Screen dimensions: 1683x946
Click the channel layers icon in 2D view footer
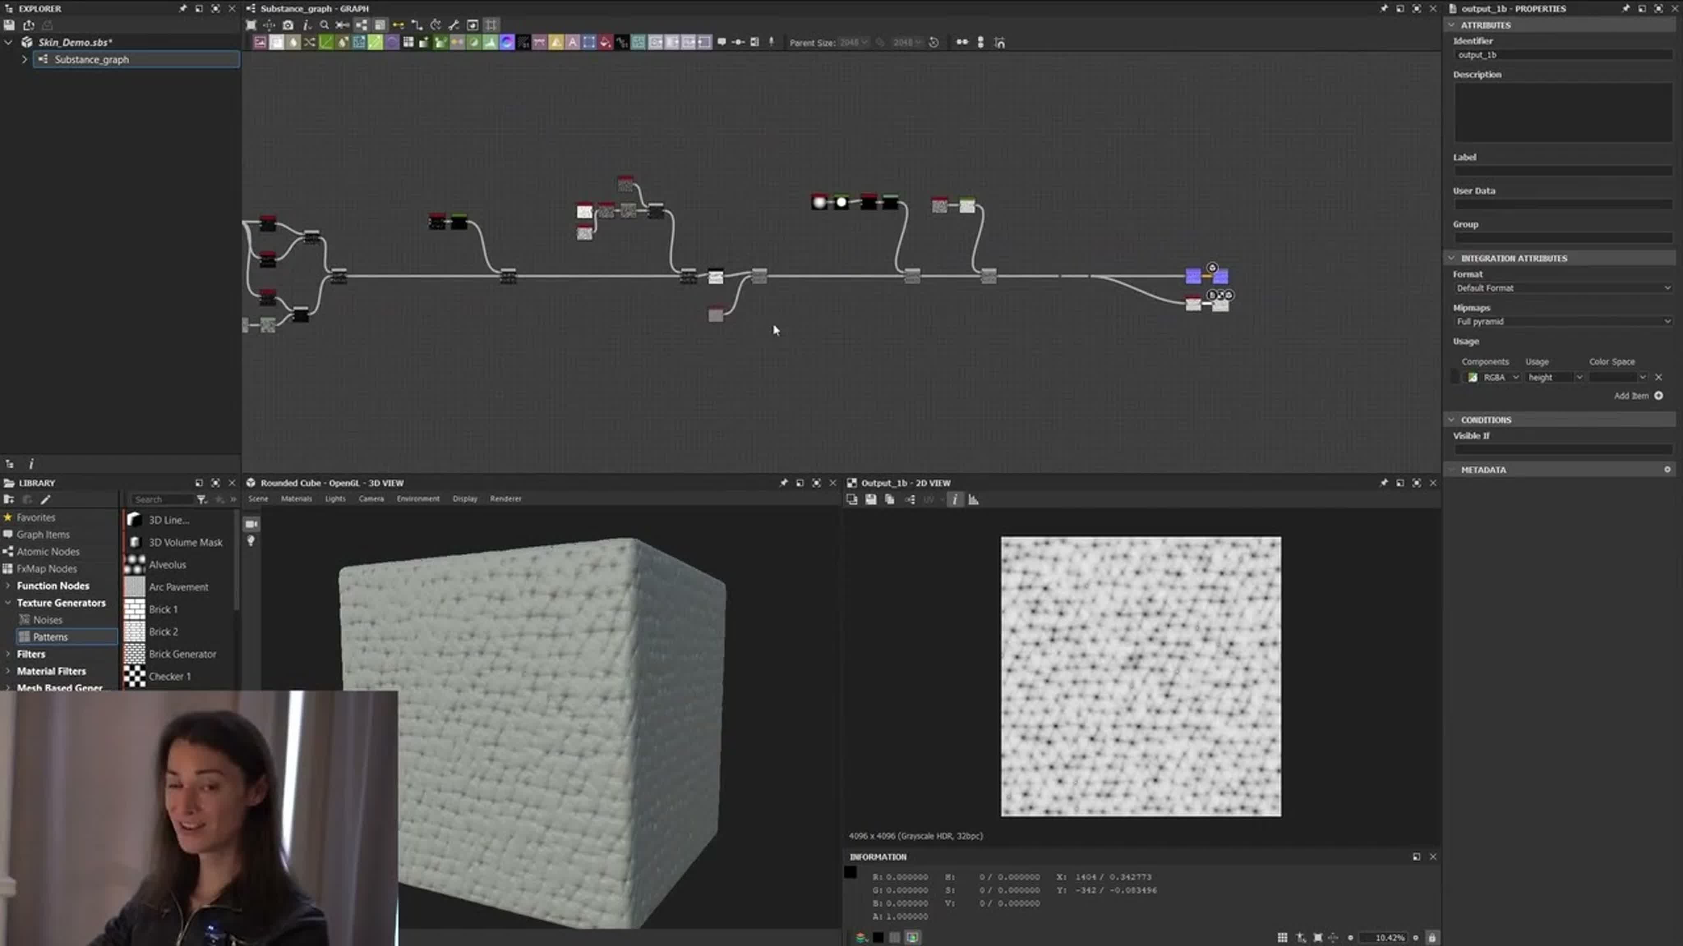click(x=861, y=937)
